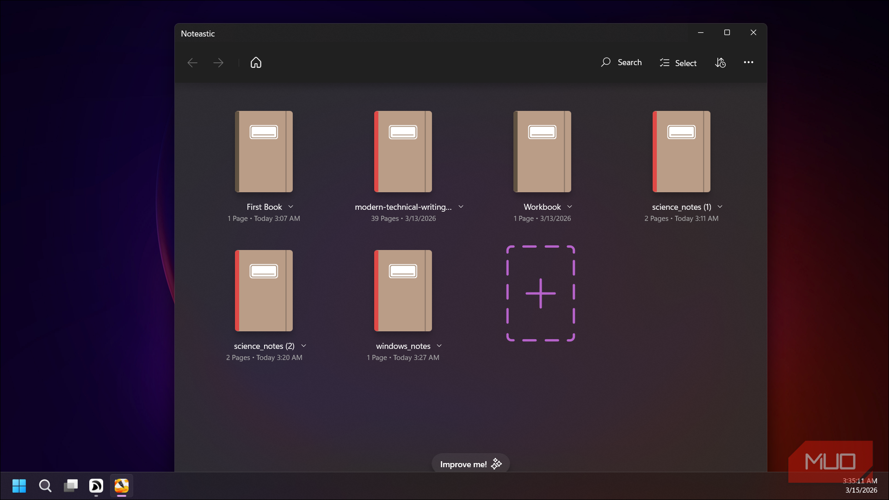Open the modern-technical-writing notebook cover
This screenshot has width=889, height=500.
[x=403, y=152]
